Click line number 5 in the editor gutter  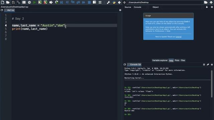tap(6, 29)
